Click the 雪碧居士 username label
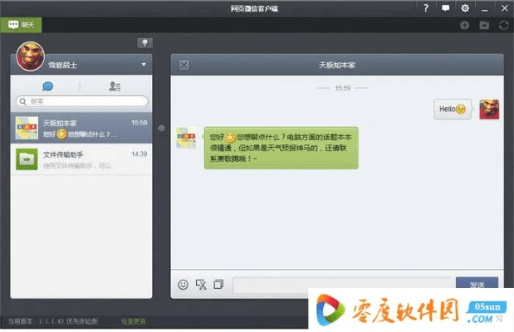This screenshot has height=332, width=514. coord(62,66)
